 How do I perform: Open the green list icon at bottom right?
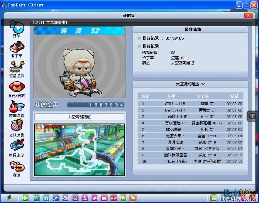point(213,198)
